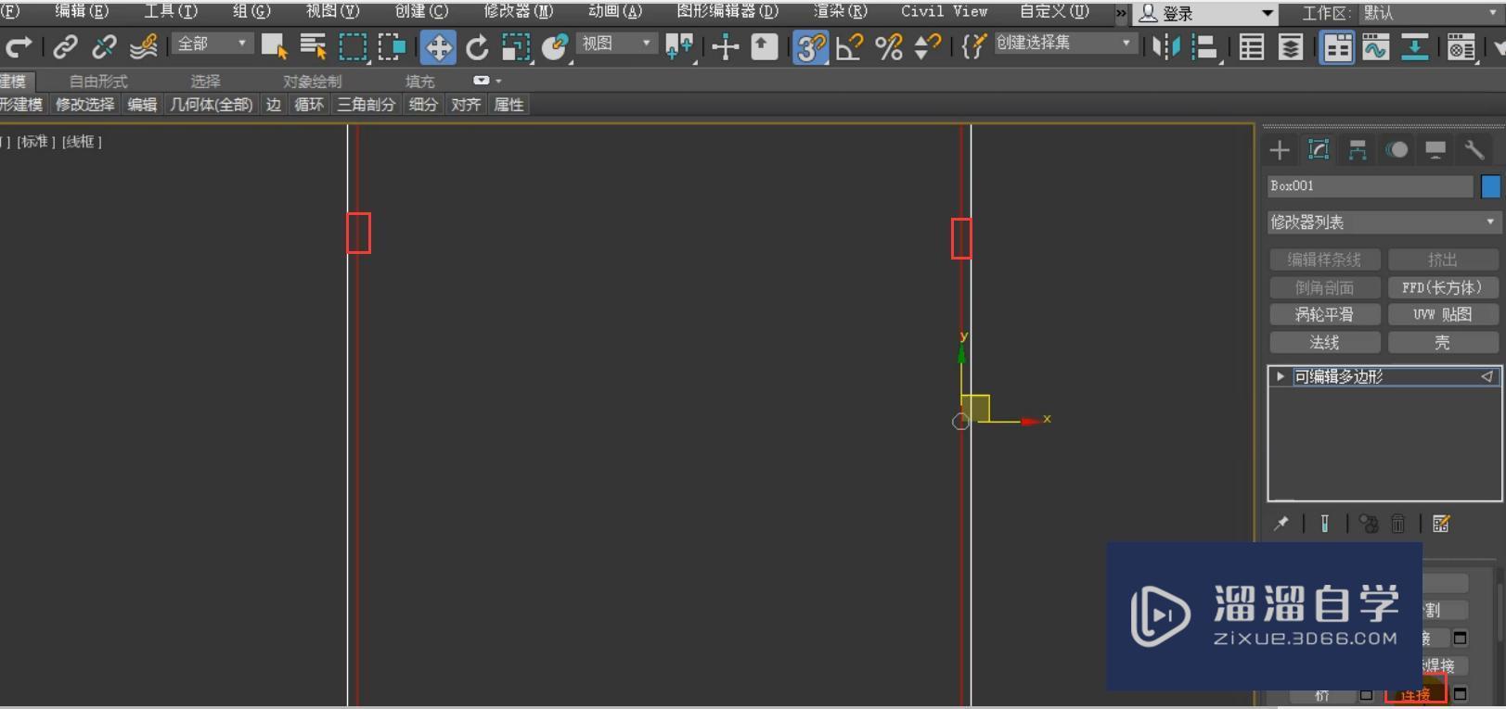Open the 修改选择 ribbon panel
Viewport: 1506px width, 709px height.
click(x=84, y=105)
